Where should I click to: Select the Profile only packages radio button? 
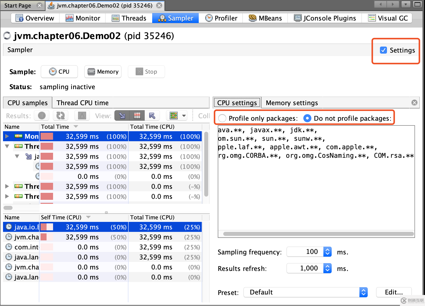click(222, 118)
